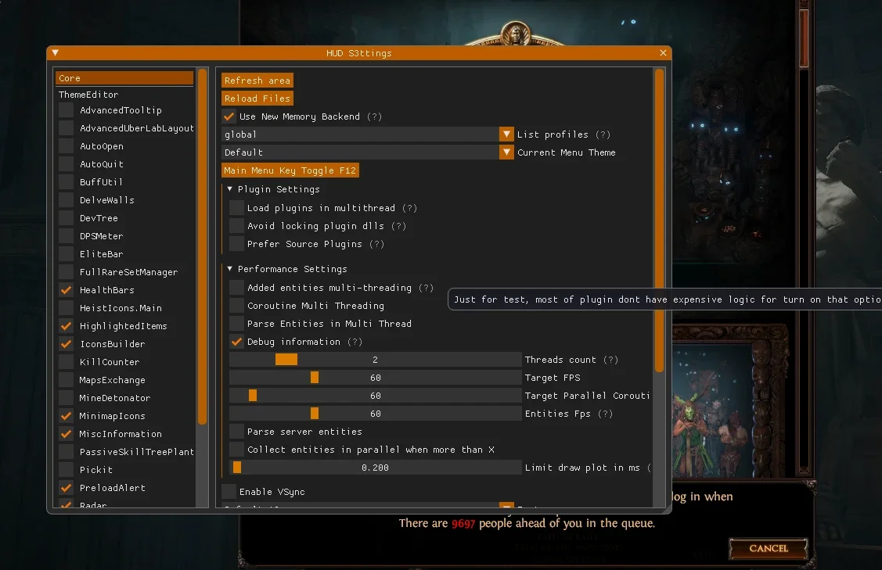Click the (?) help next to List profiles
This screenshot has height=570, width=882.
click(603, 134)
